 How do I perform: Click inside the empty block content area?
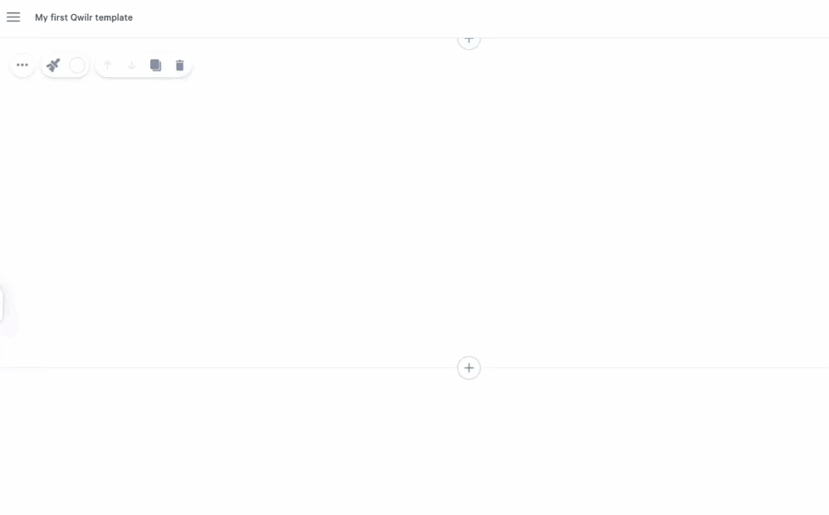pyautogui.click(x=415, y=211)
